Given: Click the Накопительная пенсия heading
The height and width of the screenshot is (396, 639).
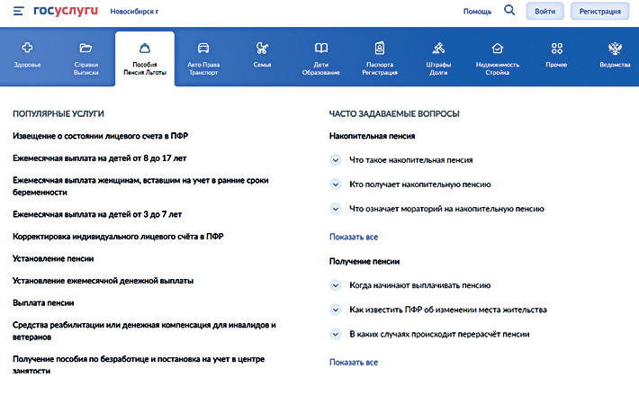Looking at the screenshot, I should point(372,136).
